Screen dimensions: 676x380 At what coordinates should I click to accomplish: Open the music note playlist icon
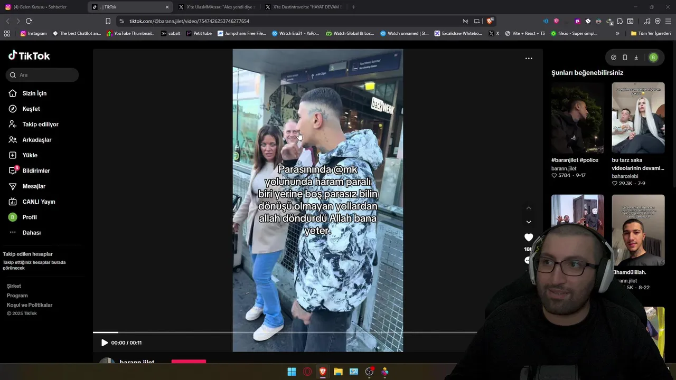[647, 21]
